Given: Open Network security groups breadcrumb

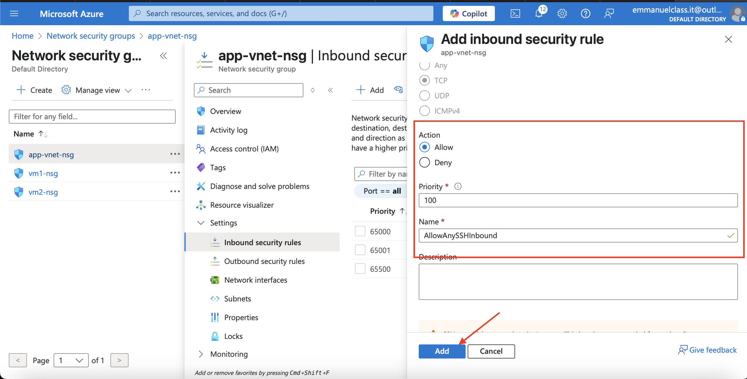Looking at the screenshot, I should pyautogui.click(x=91, y=36).
